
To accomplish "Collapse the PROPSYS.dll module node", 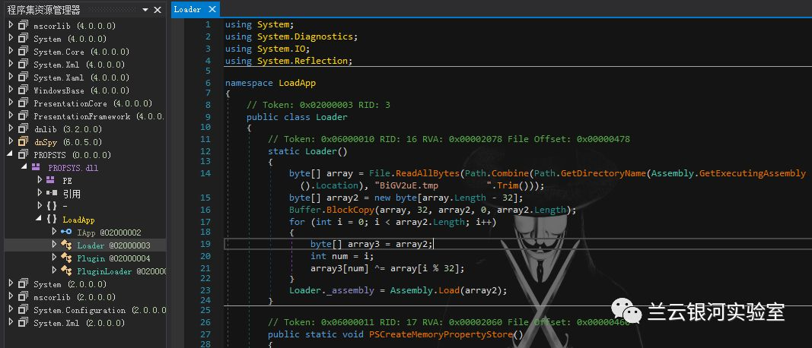I will (24, 167).
